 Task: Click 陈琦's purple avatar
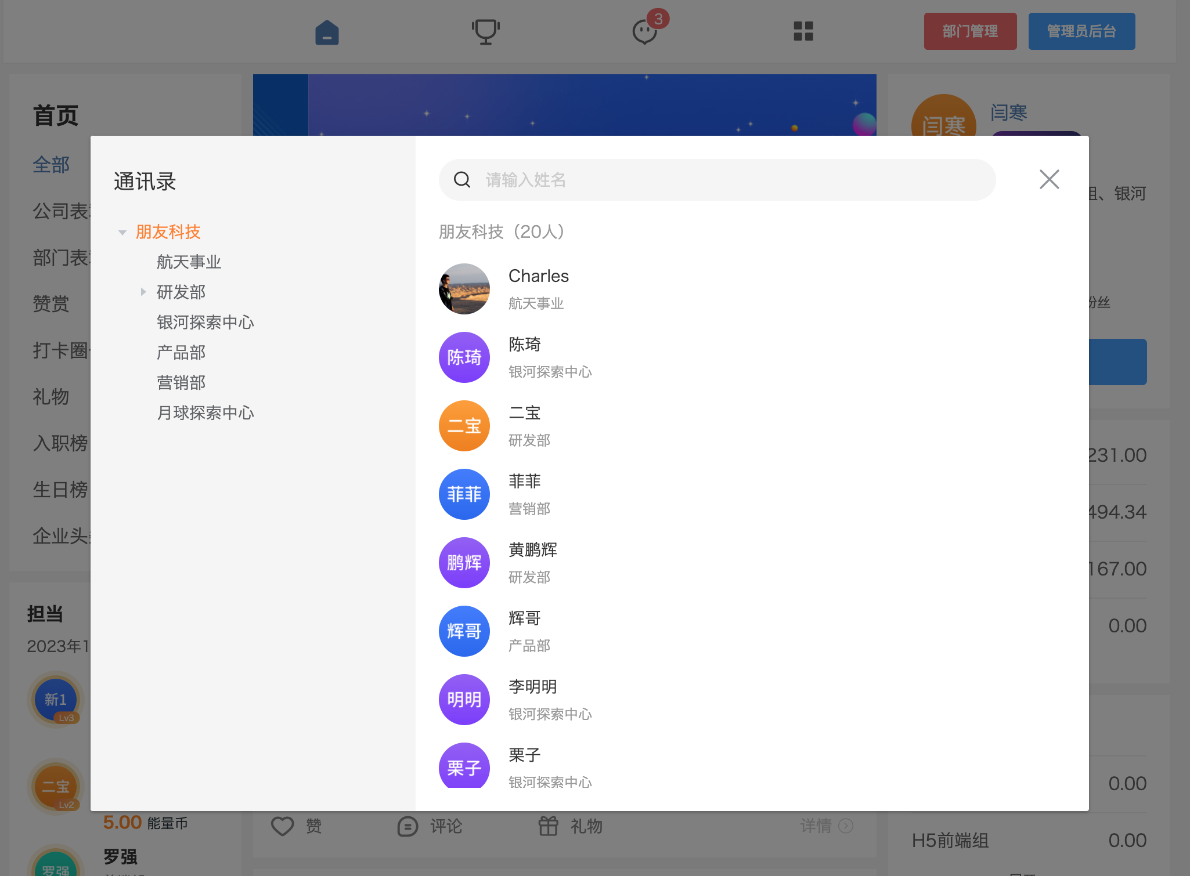pos(464,357)
